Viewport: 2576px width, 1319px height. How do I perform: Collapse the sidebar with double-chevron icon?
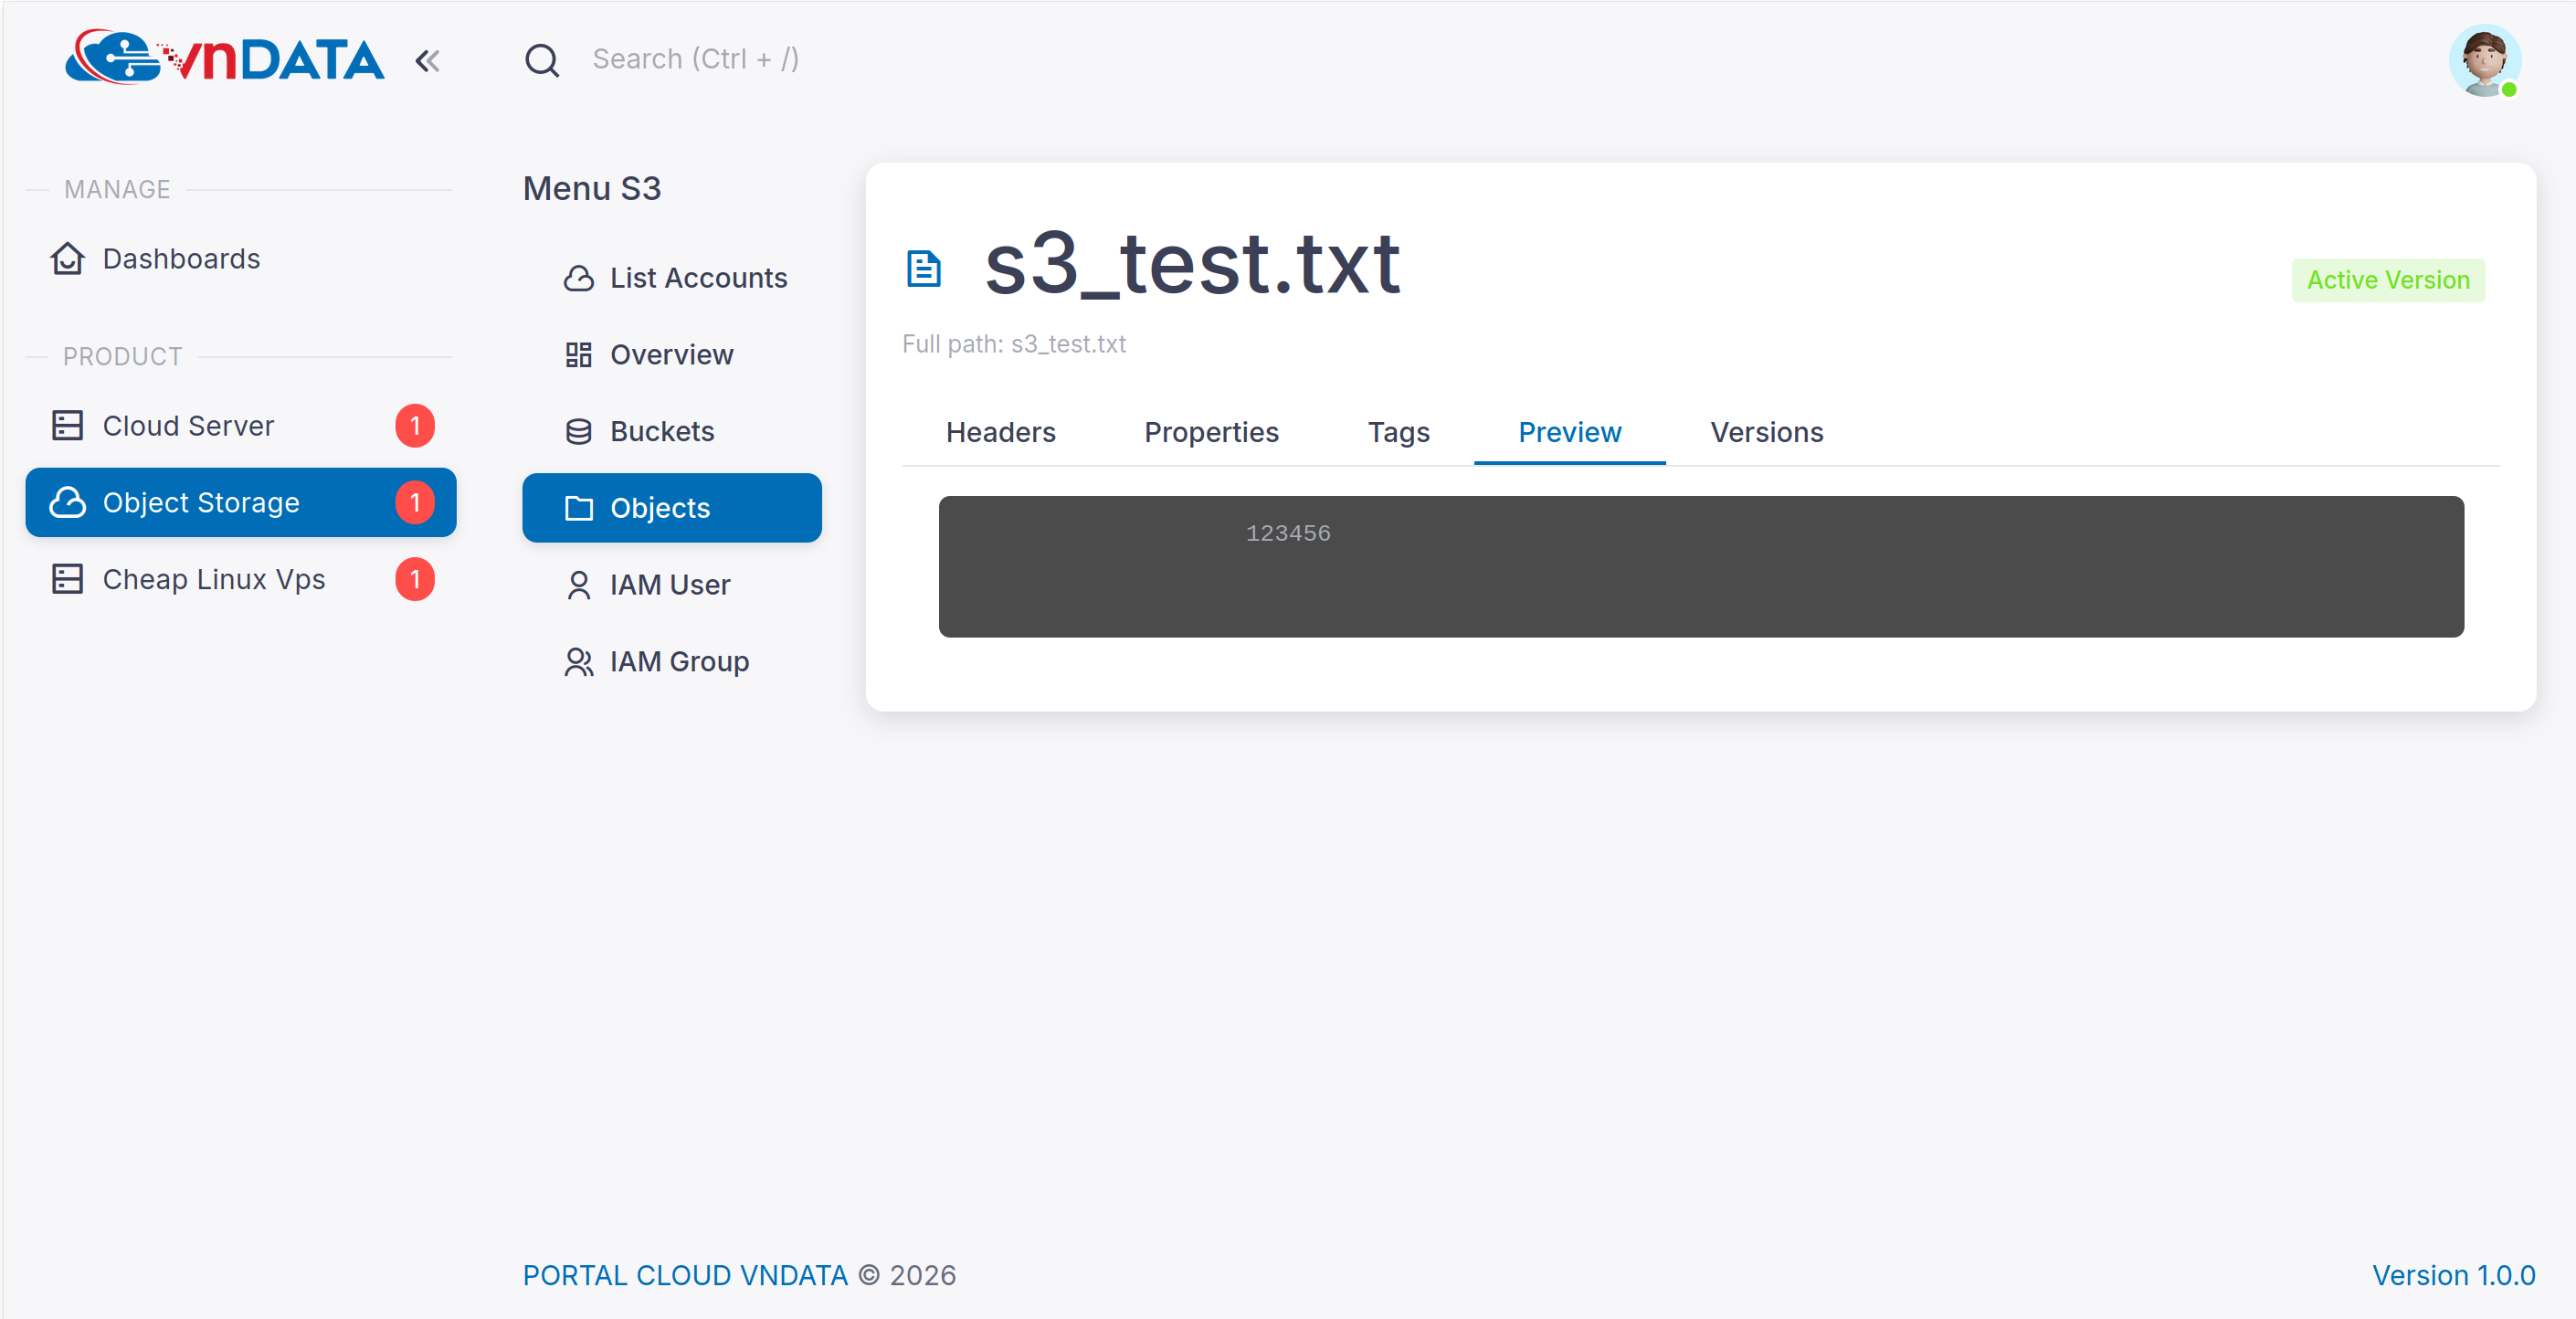[x=427, y=61]
